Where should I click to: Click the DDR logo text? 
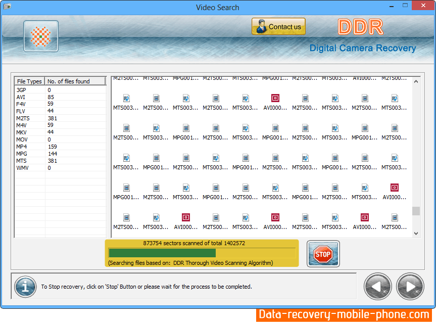point(361,27)
